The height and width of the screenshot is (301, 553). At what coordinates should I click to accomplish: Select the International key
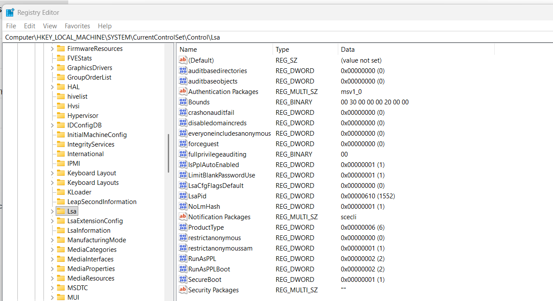point(86,154)
